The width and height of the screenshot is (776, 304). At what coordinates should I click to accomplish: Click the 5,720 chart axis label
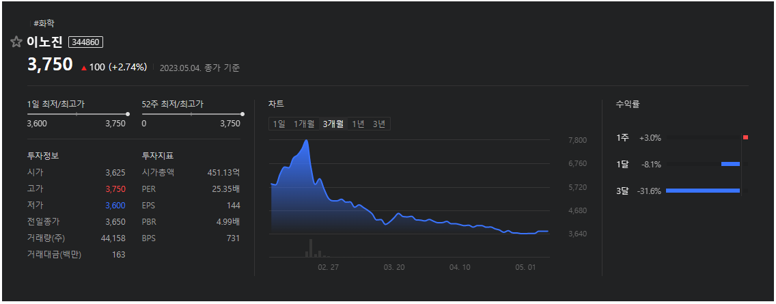(577, 187)
